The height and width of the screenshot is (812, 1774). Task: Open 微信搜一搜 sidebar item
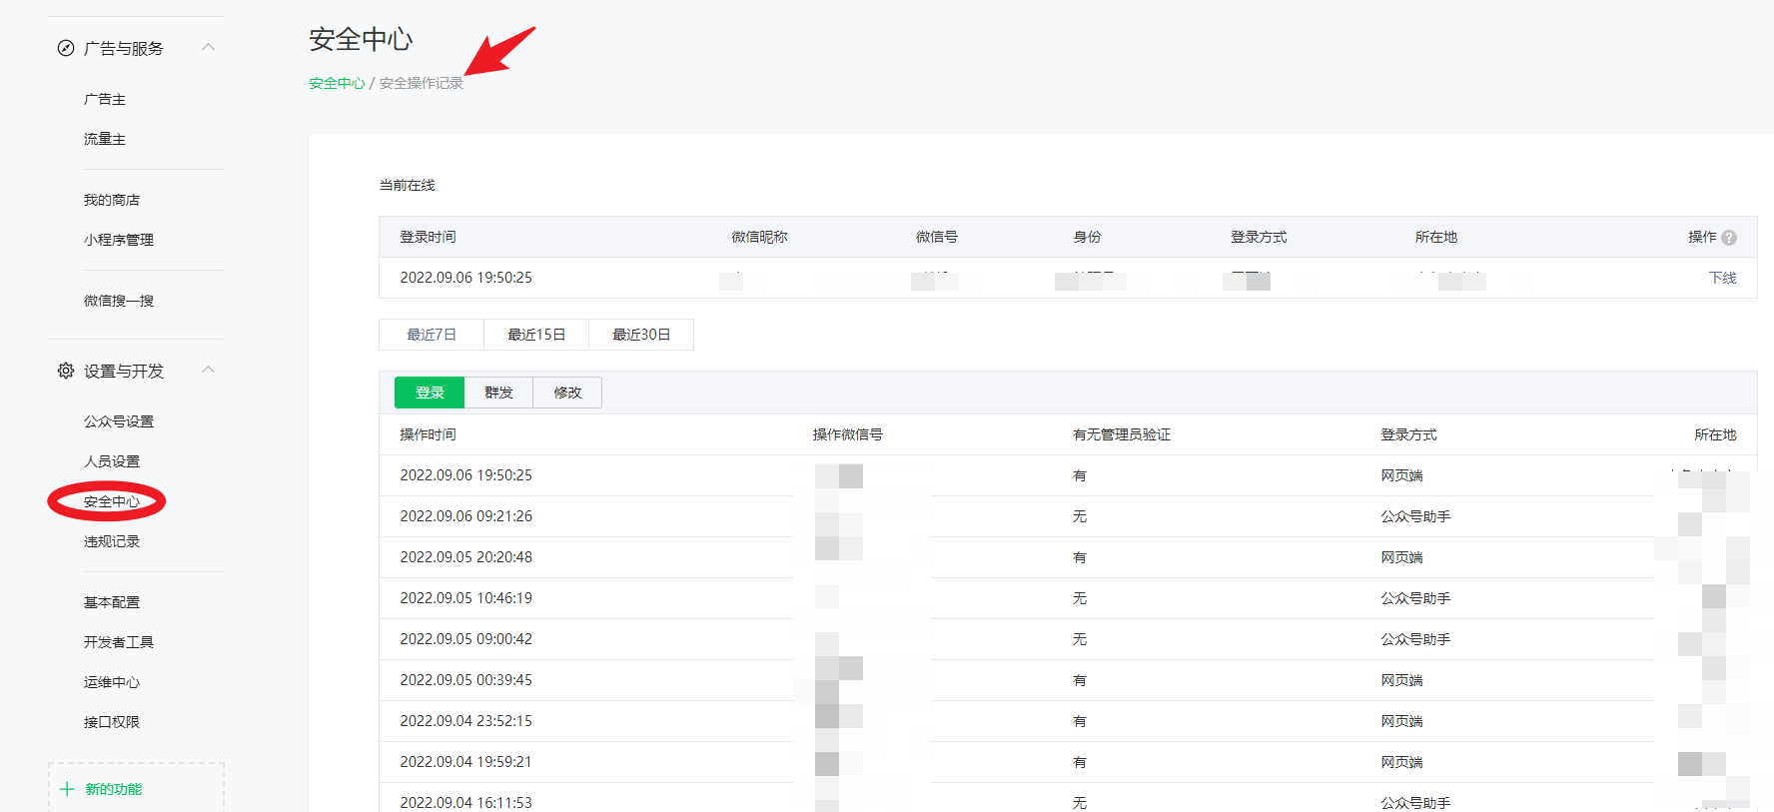click(119, 301)
